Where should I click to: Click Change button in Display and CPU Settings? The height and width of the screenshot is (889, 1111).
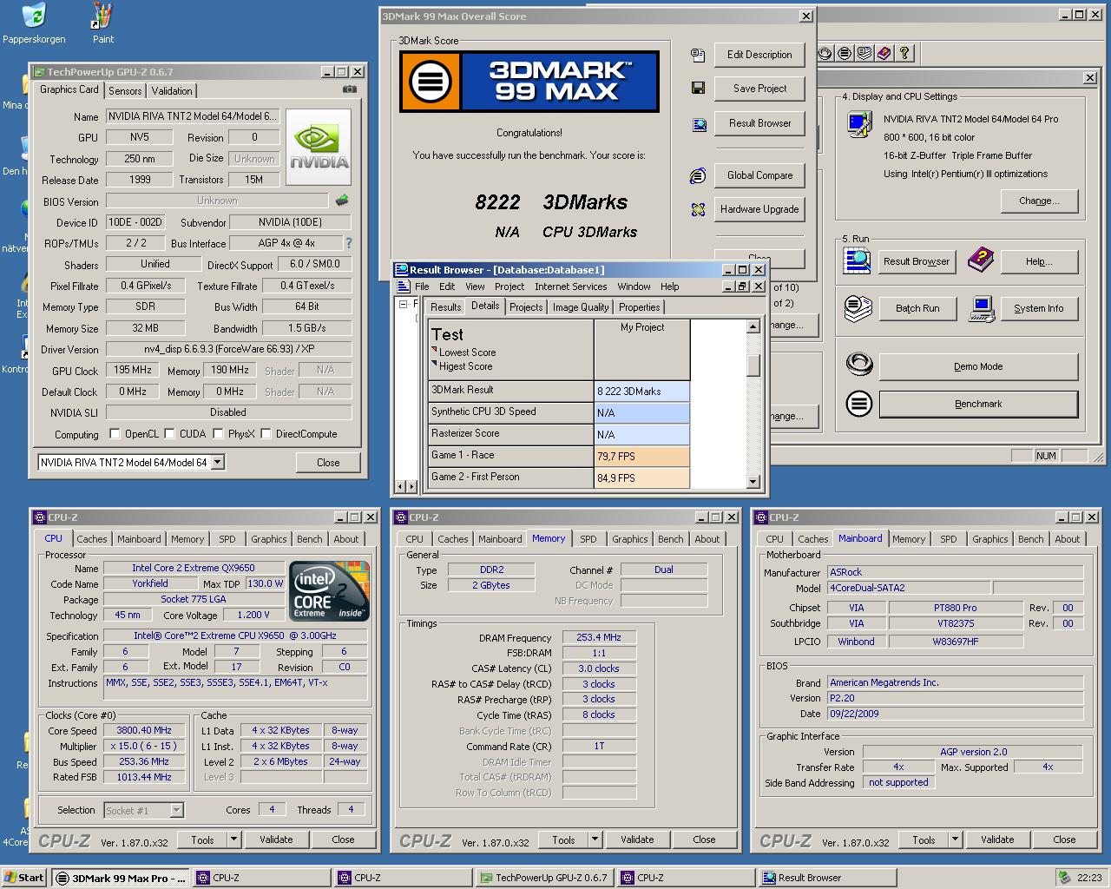pyautogui.click(x=1039, y=201)
